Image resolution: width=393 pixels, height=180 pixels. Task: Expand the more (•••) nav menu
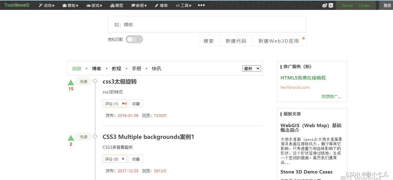pos(201,5)
